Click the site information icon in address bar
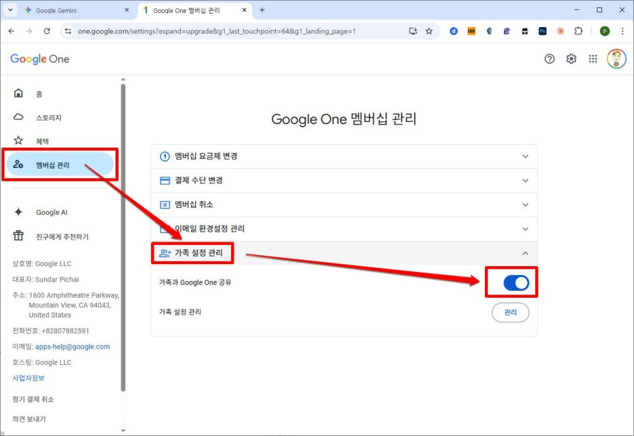 coord(68,31)
